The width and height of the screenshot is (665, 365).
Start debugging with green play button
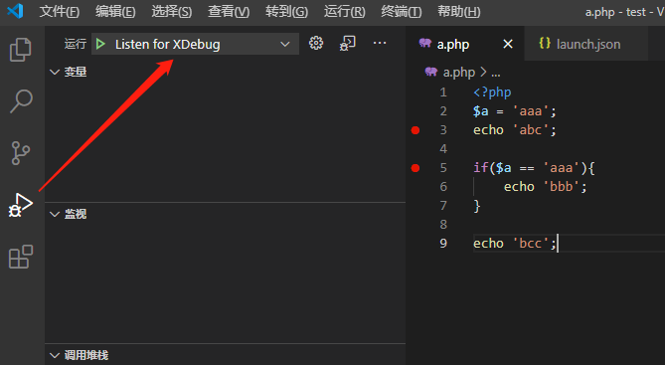pyautogui.click(x=100, y=44)
